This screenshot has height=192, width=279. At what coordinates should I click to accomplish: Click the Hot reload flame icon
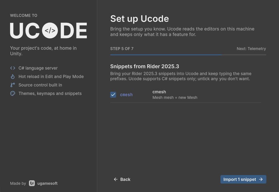point(13,76)
